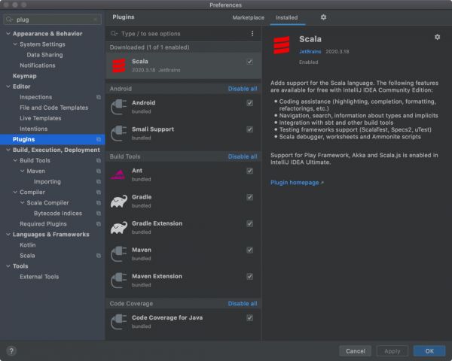Screen dimensions: 452x361
Task: Click the Gradle elephant icon
Action: pyautogui.click(x=118, y=202)
